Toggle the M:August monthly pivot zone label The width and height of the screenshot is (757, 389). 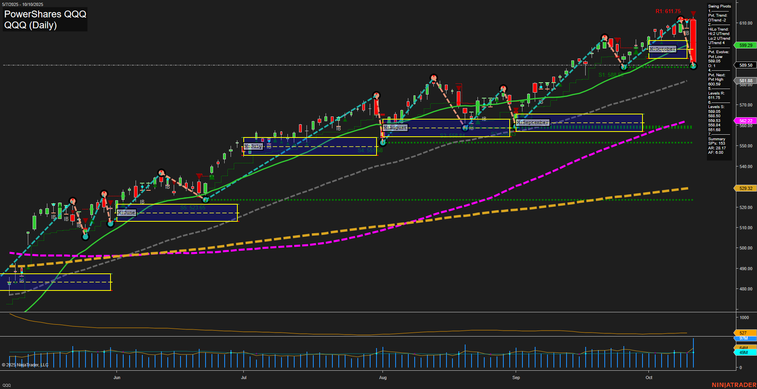click(395, 128)
